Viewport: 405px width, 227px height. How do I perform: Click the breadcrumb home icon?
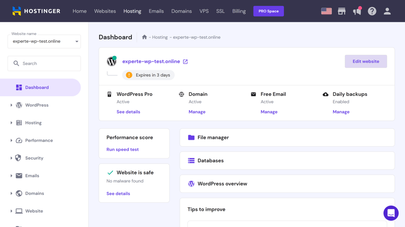[144, 37]
